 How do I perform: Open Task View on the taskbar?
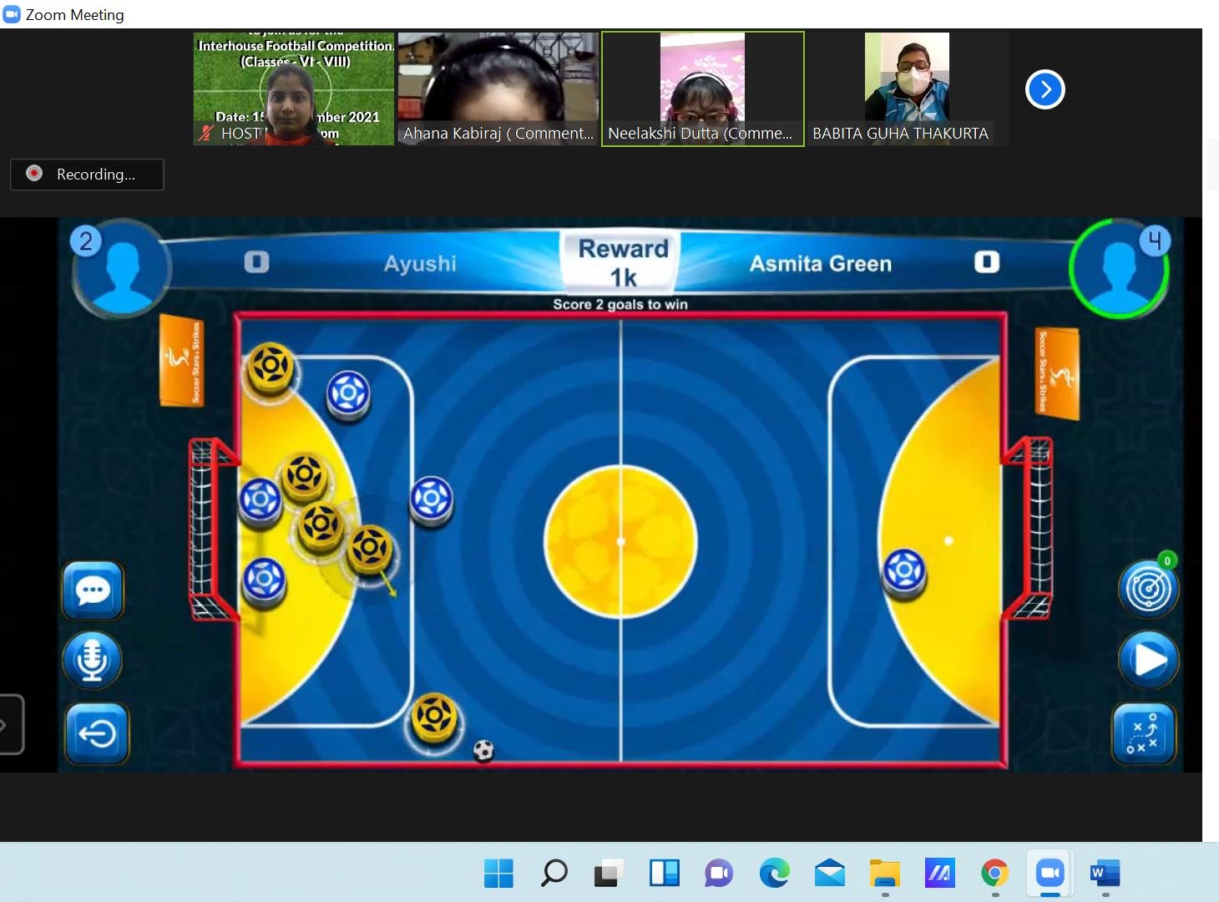(x=609, y=874)
